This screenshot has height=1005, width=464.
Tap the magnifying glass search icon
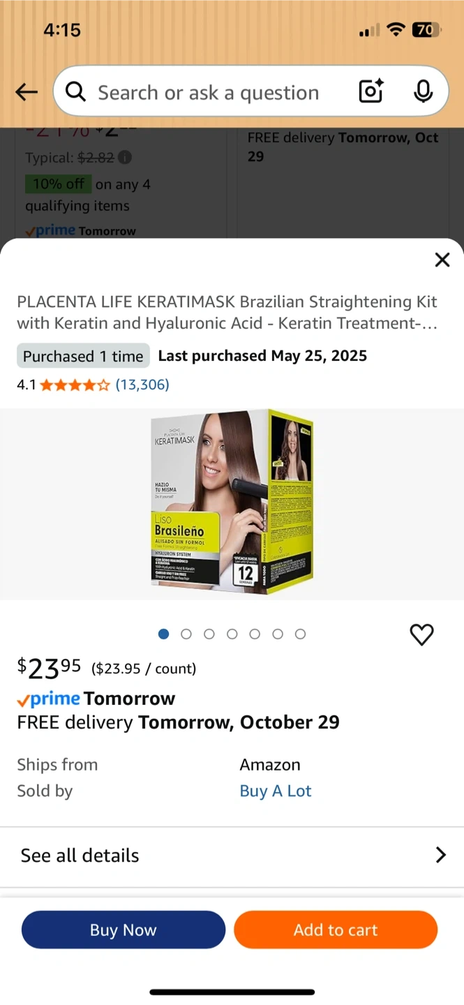coord(75,91)
